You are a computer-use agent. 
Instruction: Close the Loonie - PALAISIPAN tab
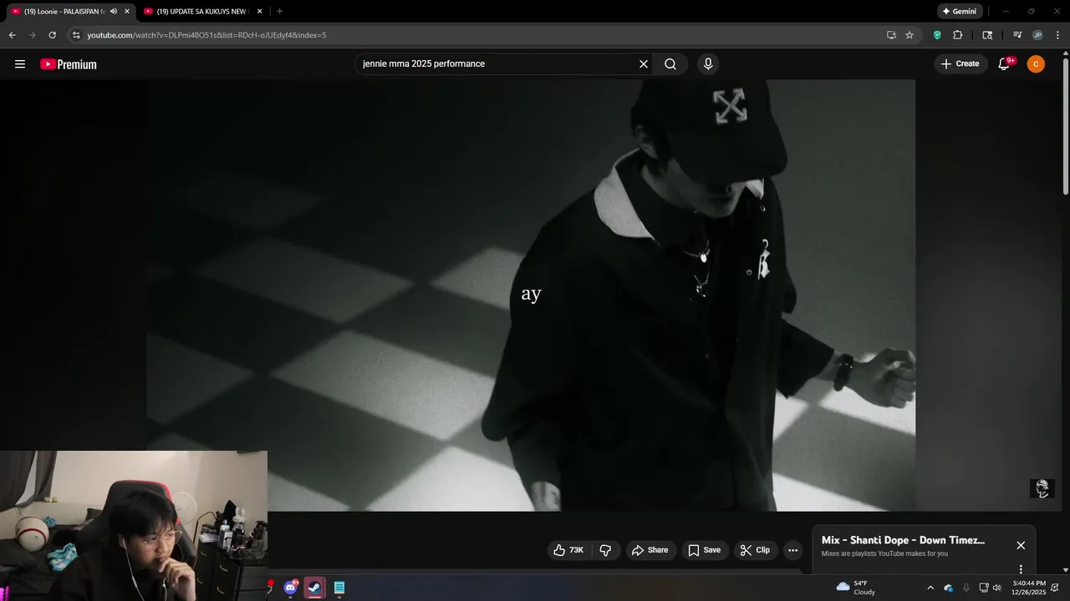(x=127, y=12)
